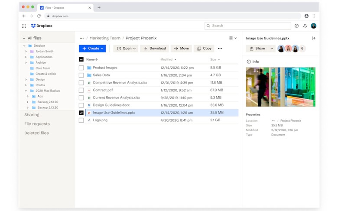Open the Create dropdown button
338x211 pixels.
(92, 49)
